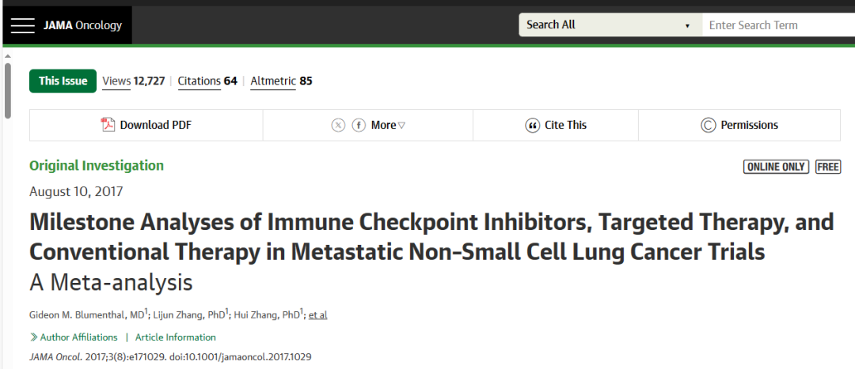
Task: Share via the X (Twitter) icon
Action: coord(338,125)
